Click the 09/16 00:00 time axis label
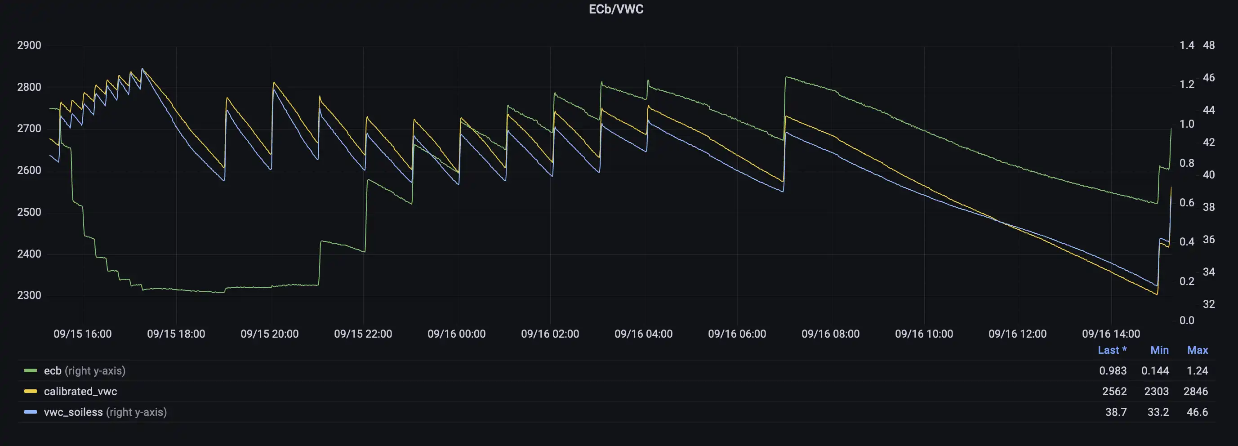Image resolution: width=1238 pixels, height=446 pixels. 457,334
